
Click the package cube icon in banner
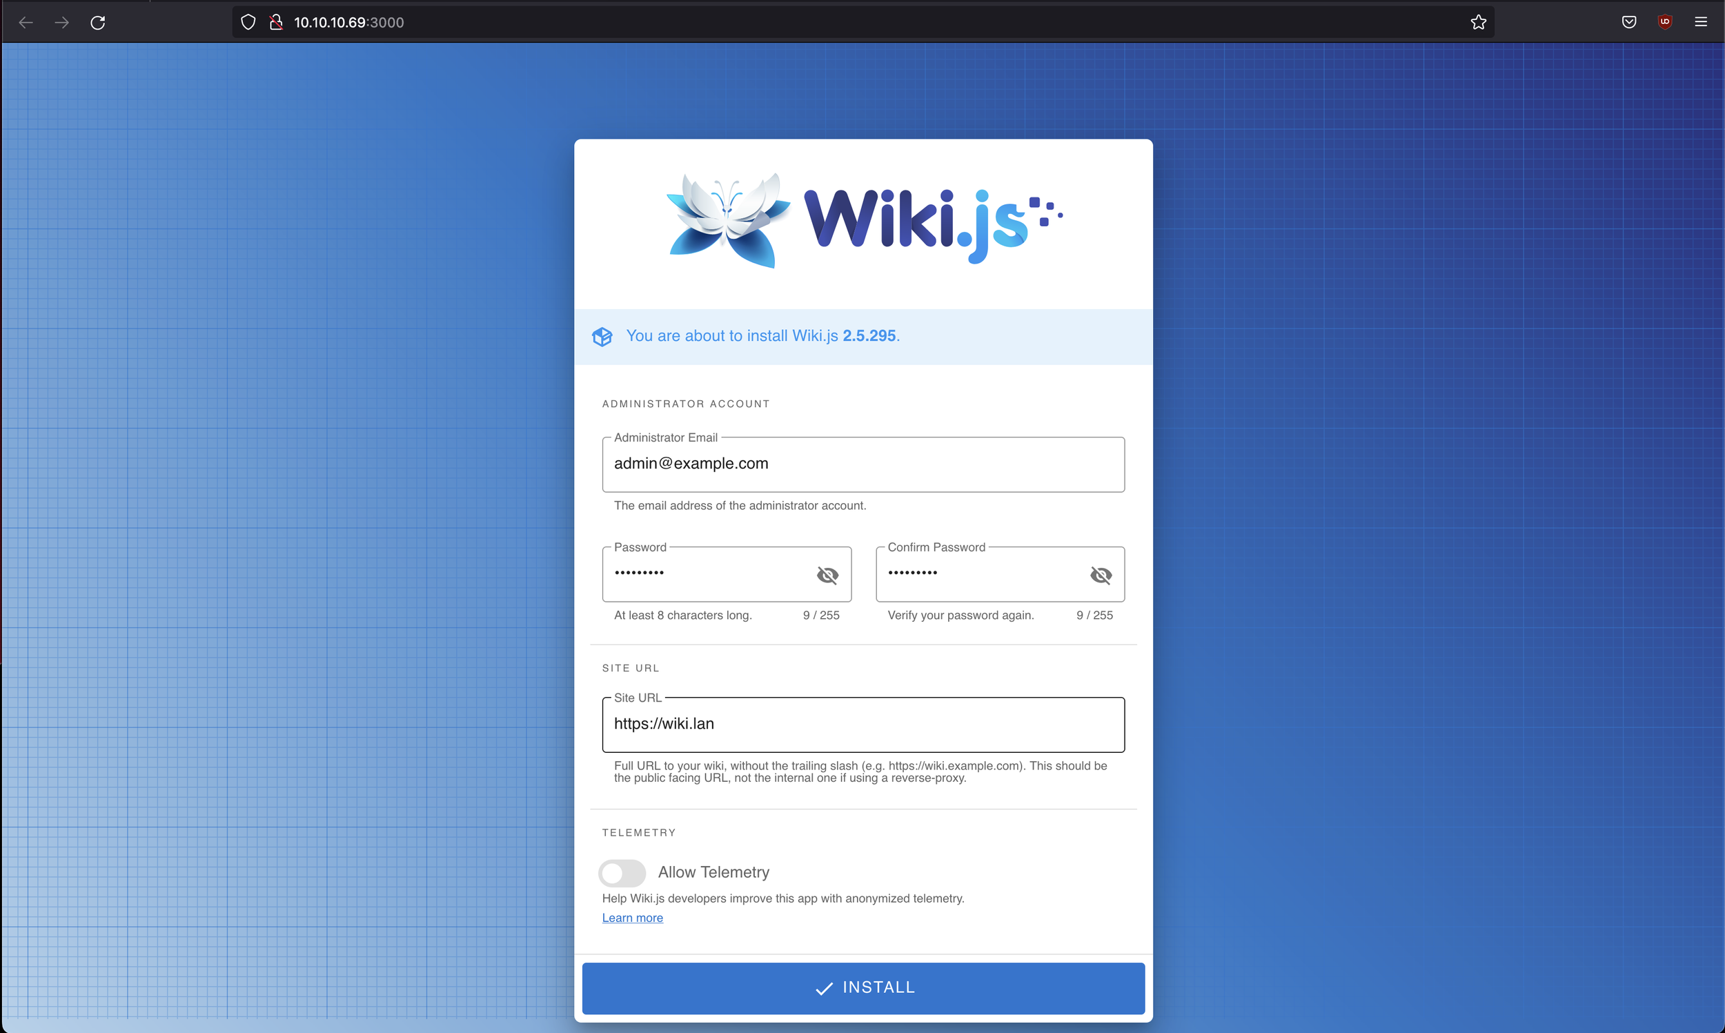pos(602,337)
